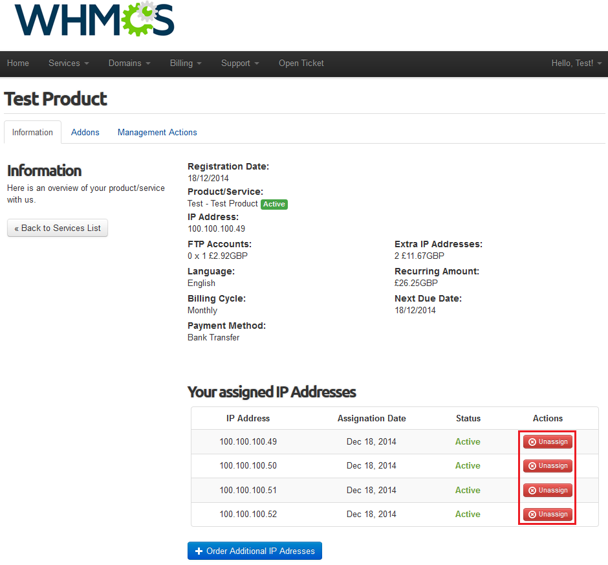Unassign IP address 100.100.100.49
Image resolution: width=608 pixels, height=565 pixels.
[x=548, y=442]
